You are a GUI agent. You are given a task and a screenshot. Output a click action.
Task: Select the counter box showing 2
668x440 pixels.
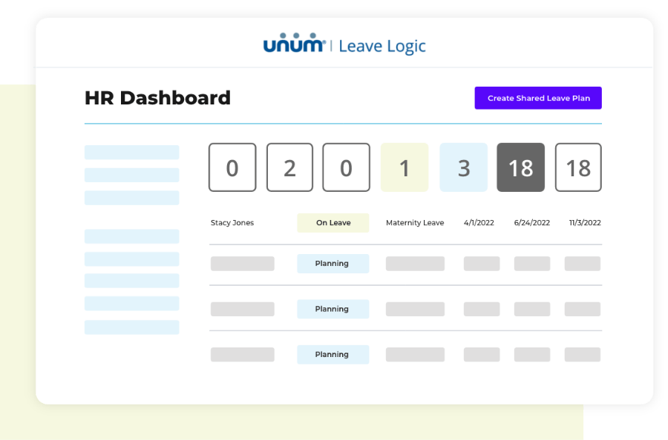(x=289, y=167)
